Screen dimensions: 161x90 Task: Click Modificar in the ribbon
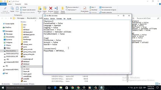93,10
